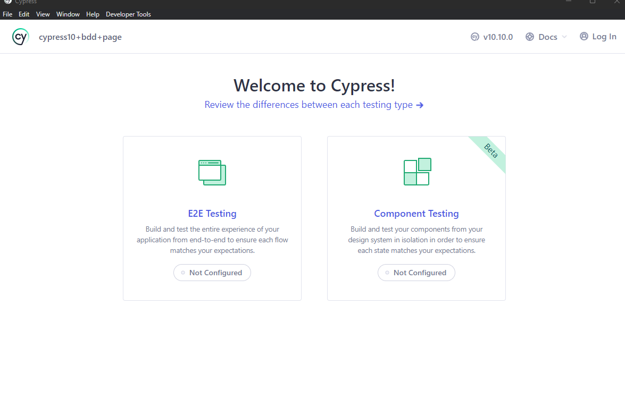Open the Window menu
The width and height of the screenshot is (625, 407).
[68, 14]
